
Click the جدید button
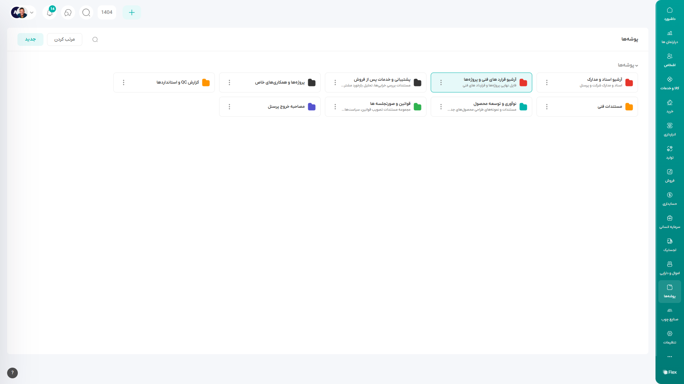point(30,39)
